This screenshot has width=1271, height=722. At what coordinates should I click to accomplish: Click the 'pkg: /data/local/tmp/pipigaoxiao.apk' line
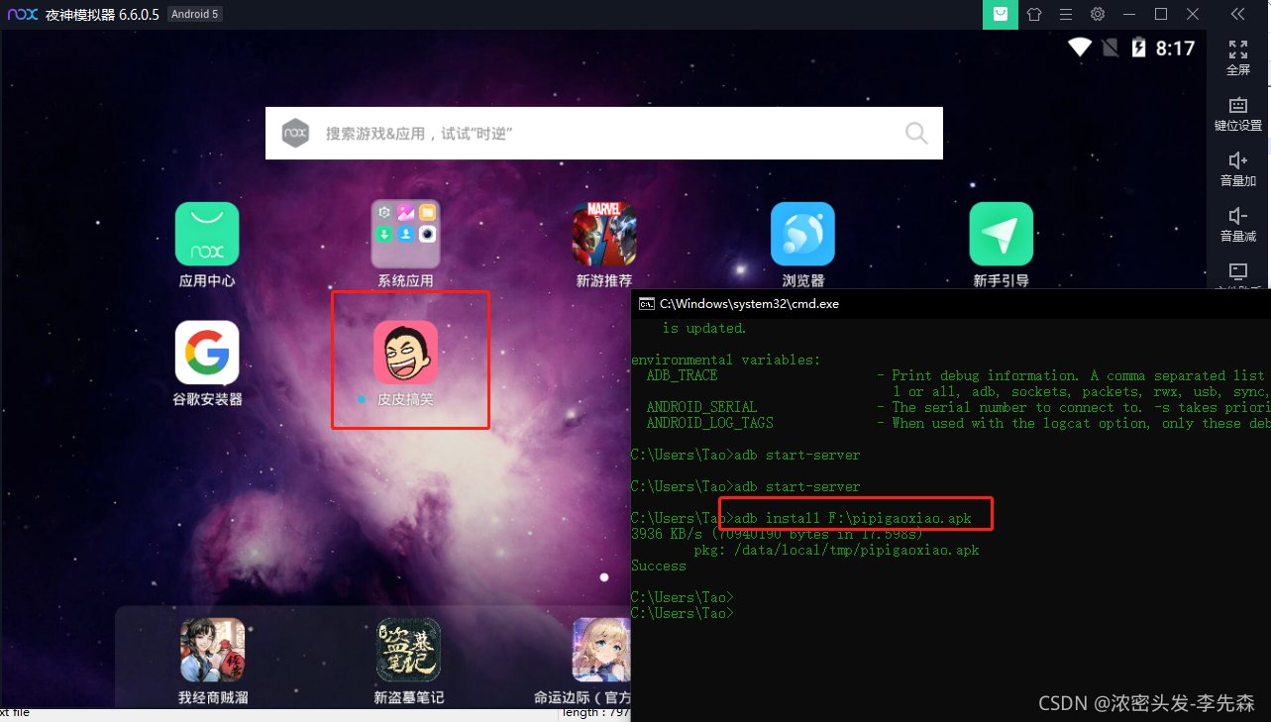(x=836, y=550)
